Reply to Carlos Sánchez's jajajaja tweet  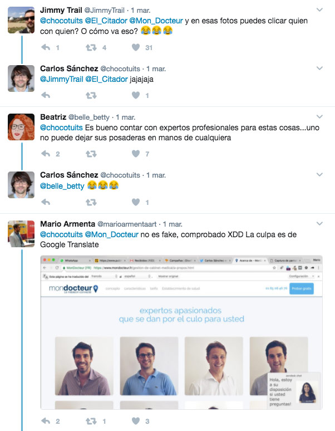[46, 95]
